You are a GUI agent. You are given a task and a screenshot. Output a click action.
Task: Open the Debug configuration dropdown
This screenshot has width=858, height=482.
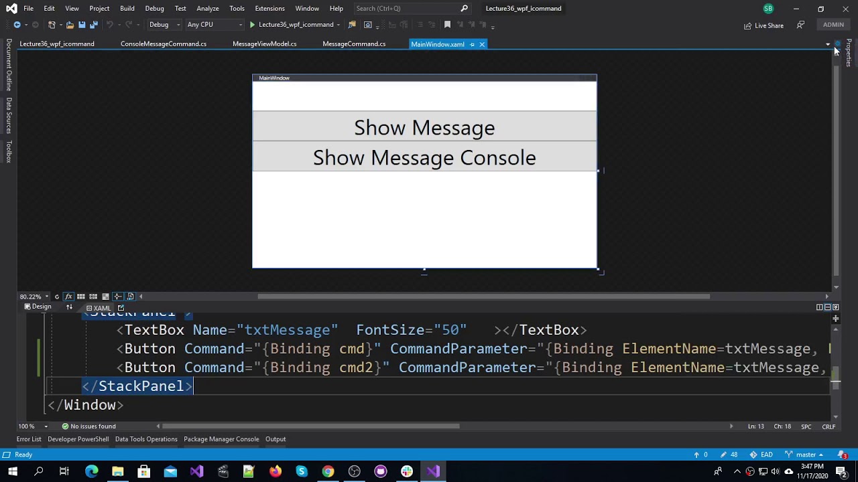coord(164,25)
